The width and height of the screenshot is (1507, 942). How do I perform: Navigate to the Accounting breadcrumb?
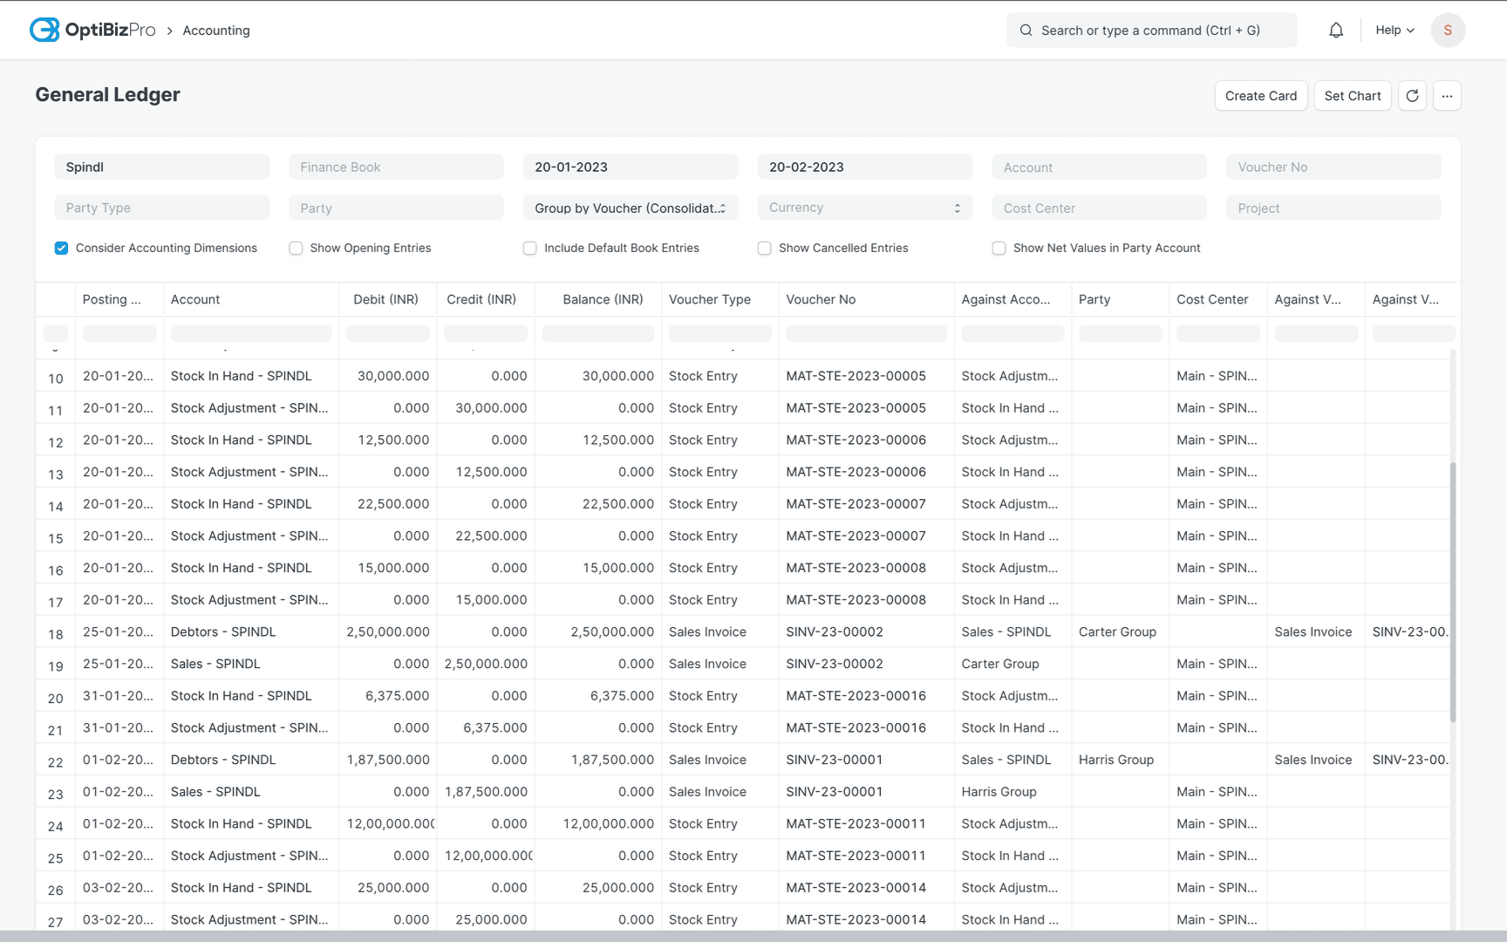(215, 30)
